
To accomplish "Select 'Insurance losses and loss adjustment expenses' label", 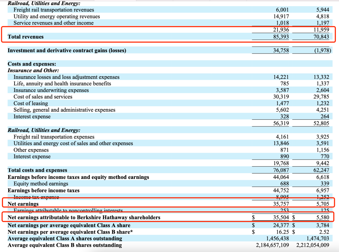I will click(x=66, y=77).
